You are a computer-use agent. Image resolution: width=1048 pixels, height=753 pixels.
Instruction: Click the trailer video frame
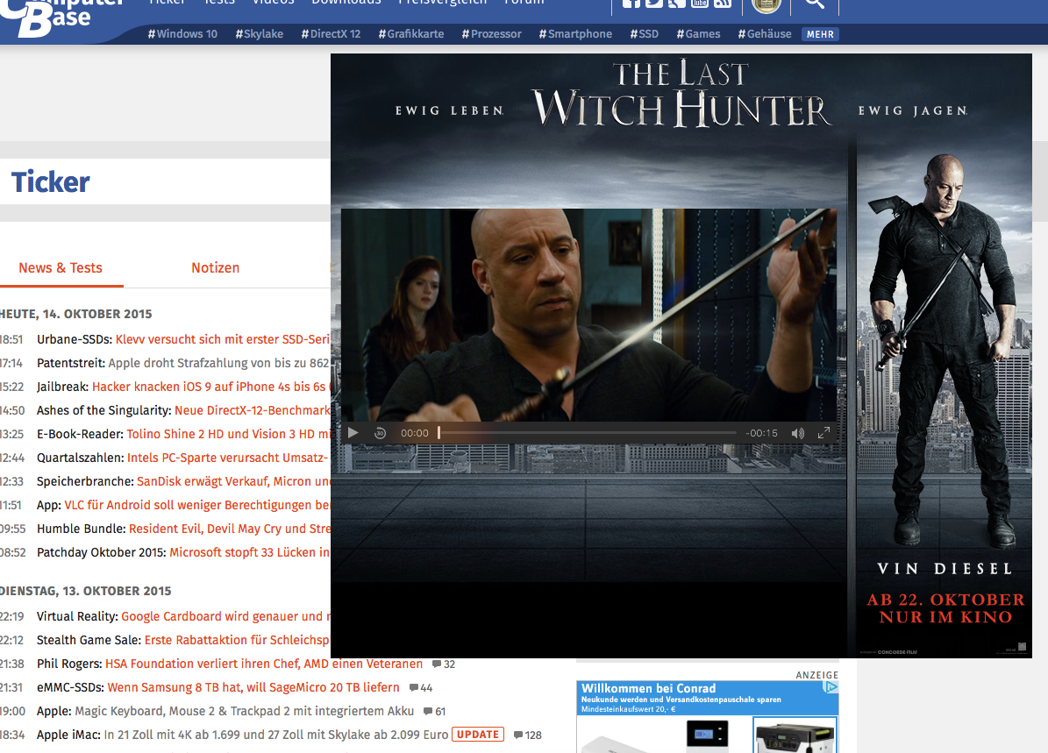(588, 315)
